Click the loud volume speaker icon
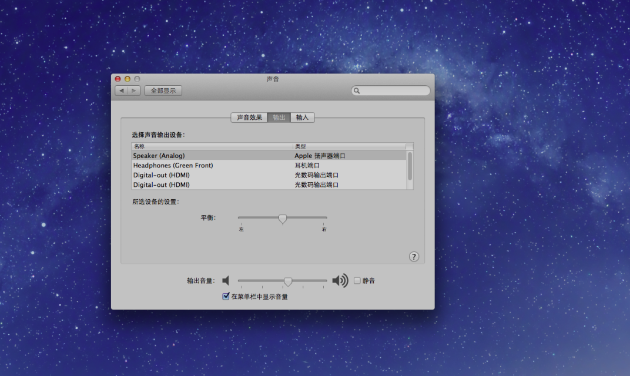This screenshot has height=376, width=630. (x=340, y=281)
